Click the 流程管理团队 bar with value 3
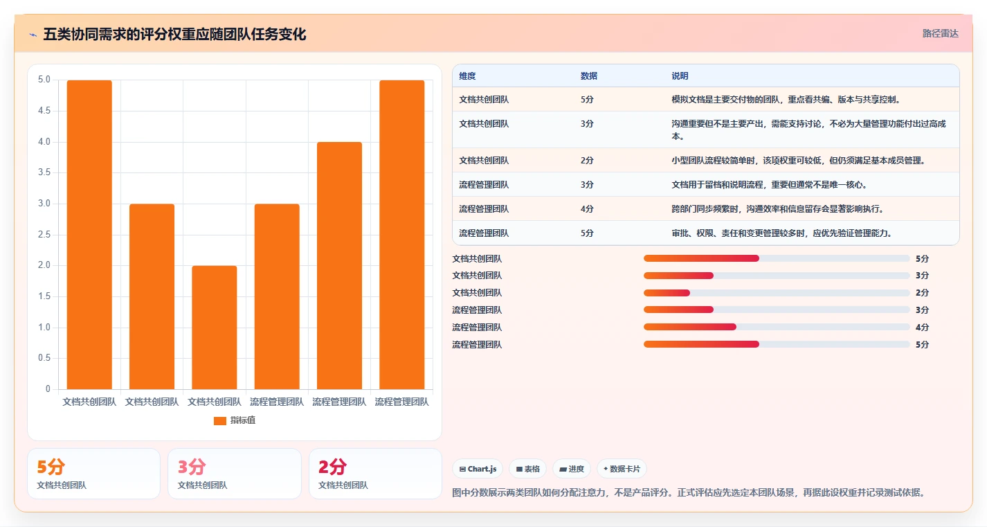987x527 pixels. pyautogui.click(x=277, y=296)
